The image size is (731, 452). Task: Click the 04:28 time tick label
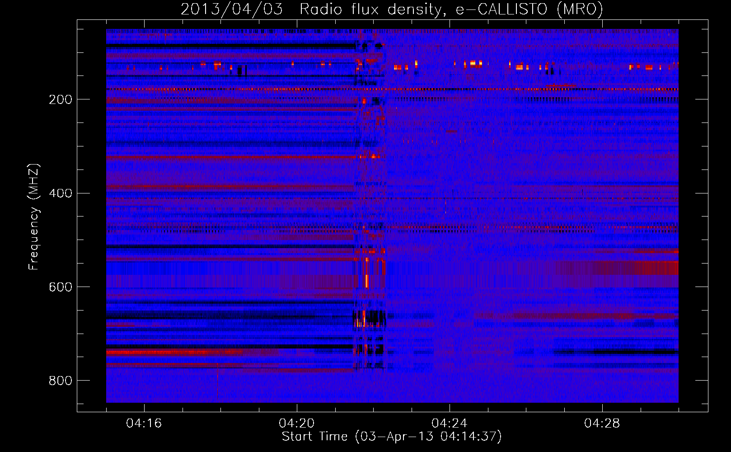click(602, 424)
